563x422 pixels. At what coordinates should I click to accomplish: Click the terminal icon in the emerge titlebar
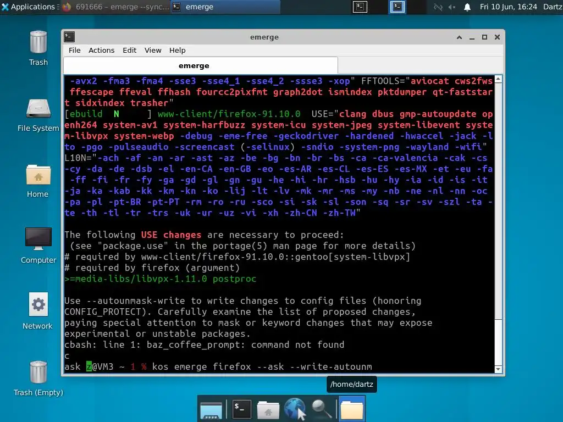(69, 37)
